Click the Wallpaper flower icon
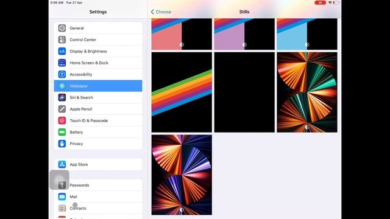390x219 pixels. (62, 86)
